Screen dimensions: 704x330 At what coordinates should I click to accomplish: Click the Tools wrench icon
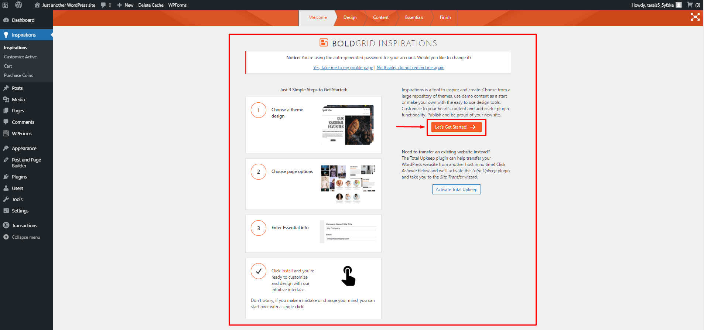coord(6,199)
